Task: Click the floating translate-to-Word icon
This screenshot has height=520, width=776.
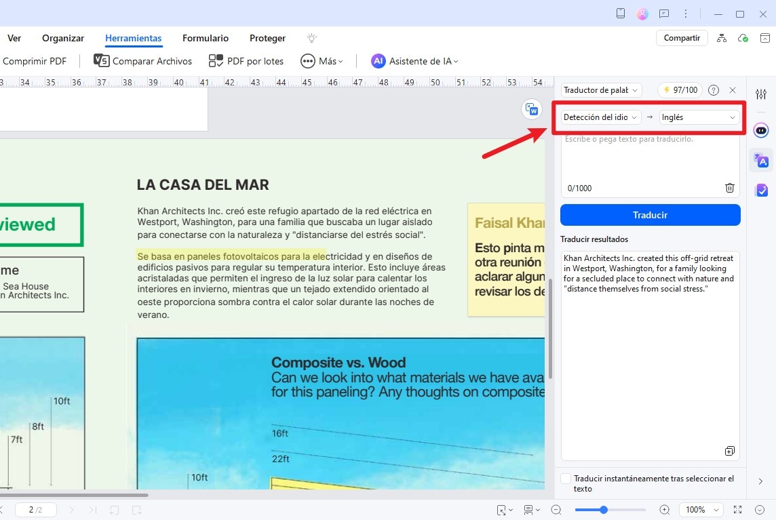Action: tap(532, 109)
